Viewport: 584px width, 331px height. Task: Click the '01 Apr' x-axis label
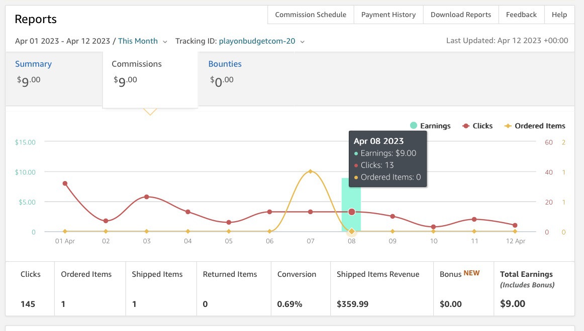click(65, 241)
